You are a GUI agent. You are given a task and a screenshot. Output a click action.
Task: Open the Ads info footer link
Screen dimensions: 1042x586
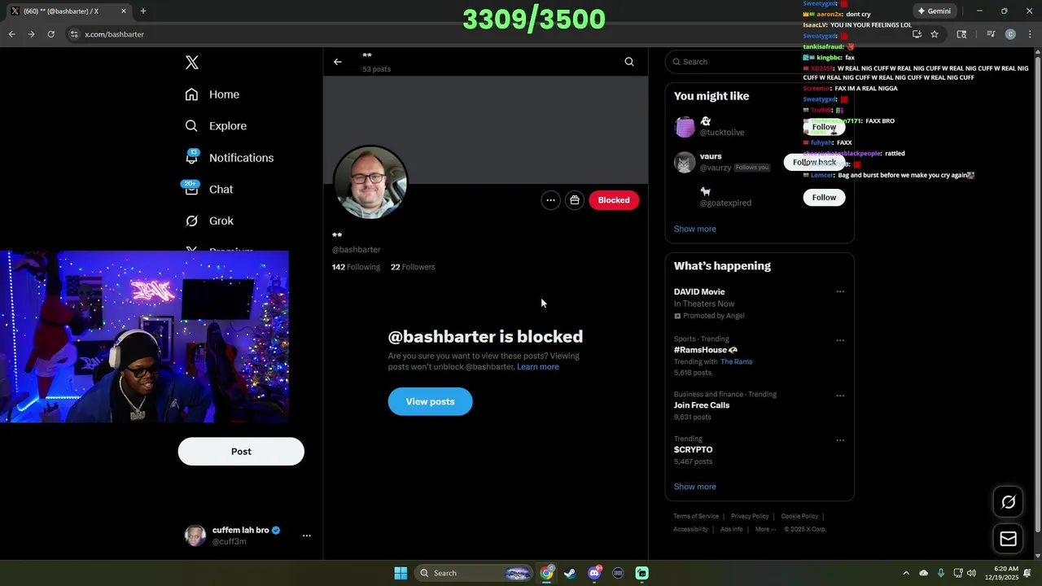tap(732, 529)
